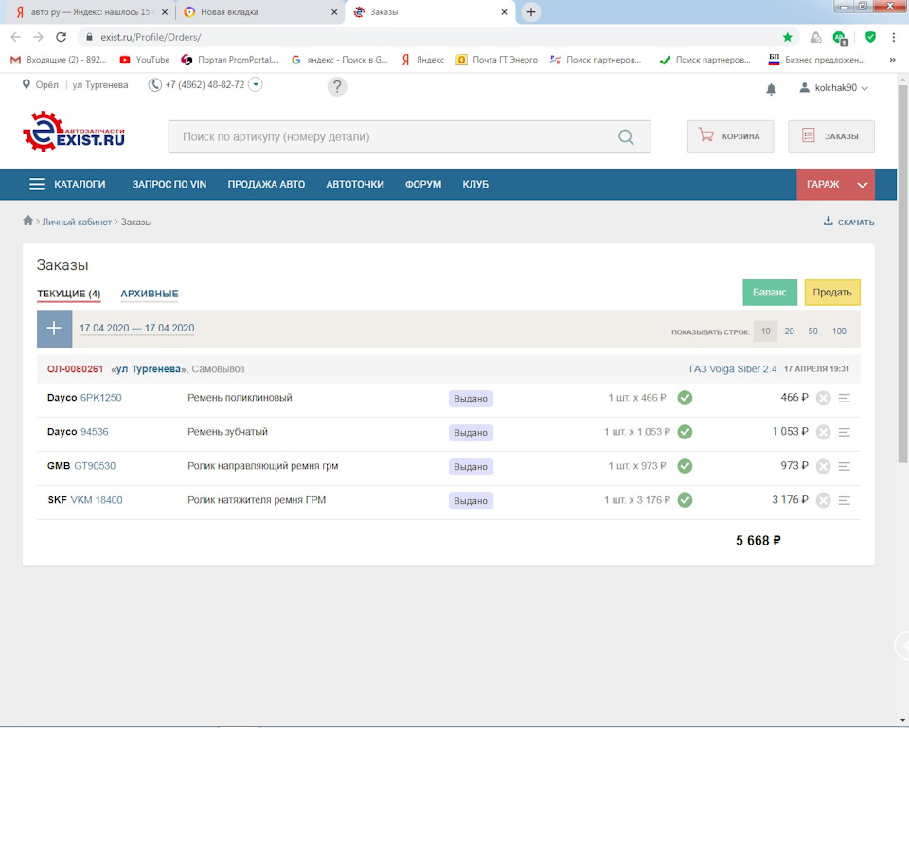
Task: Click the СКАЧАТЬ download link
Action: coord(849,222)
